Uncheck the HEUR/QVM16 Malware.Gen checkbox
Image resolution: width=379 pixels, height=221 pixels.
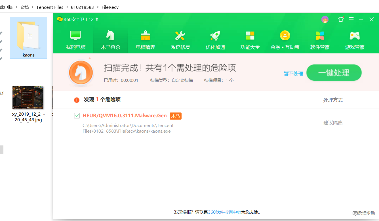77,116
